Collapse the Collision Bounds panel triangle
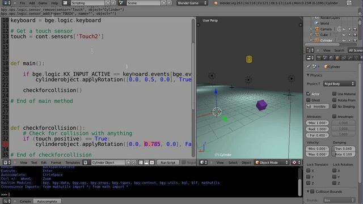 click(x=308, y=192)
